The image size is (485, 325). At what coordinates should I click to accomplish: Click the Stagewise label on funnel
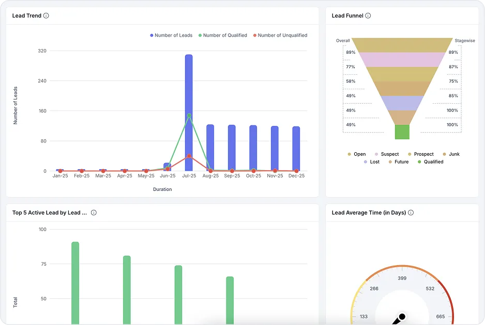pos(465,40)
